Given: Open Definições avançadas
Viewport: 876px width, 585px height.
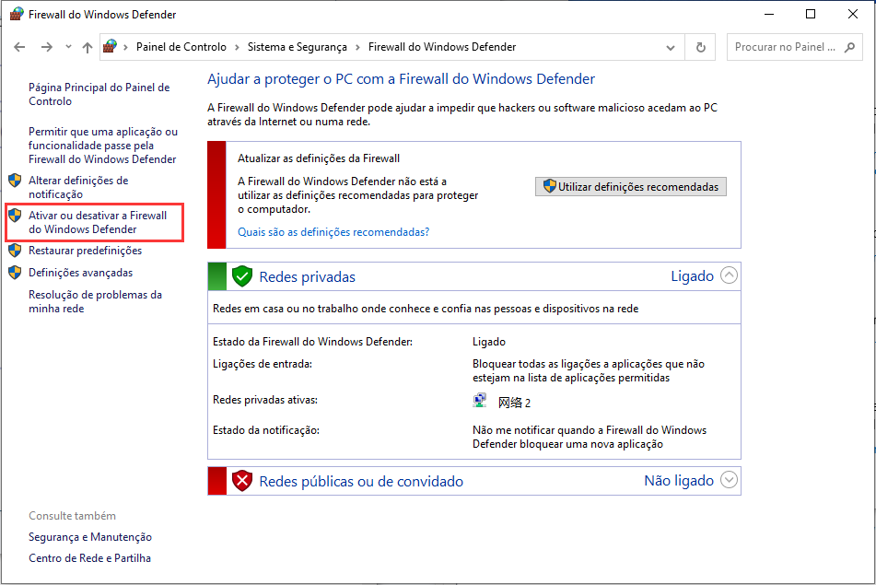Looking at the screenshot, I should click(x=80, y=273).
